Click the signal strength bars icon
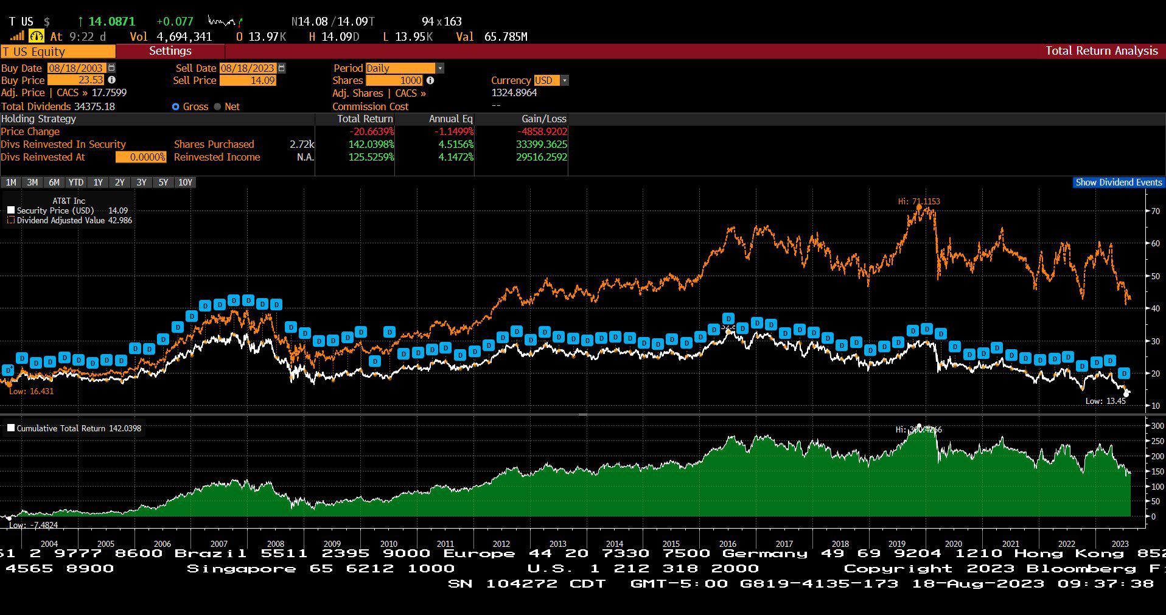Viewport: 1166px width, 615px height. [x=16, y=36]
